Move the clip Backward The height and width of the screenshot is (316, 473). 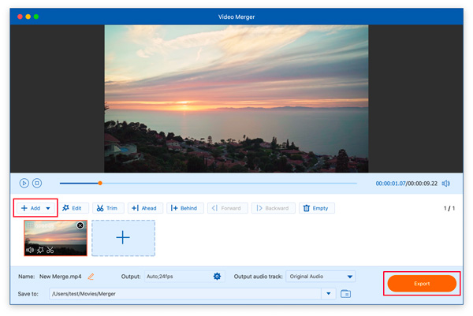274,208
